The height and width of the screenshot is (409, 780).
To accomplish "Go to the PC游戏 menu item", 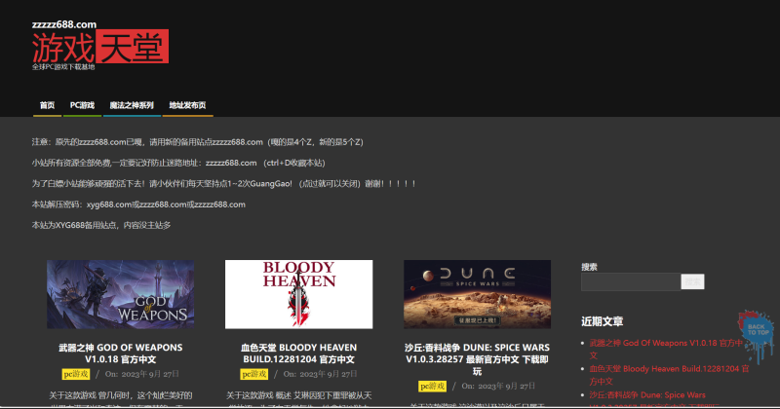I will pyautogui.click(x=82, y=105).
